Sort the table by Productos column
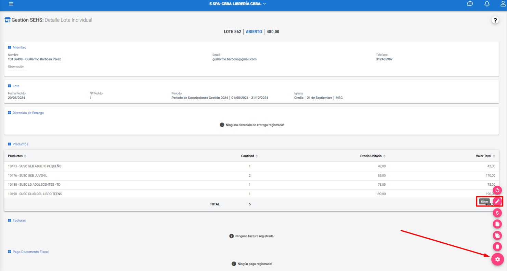 tap(17, 156)
